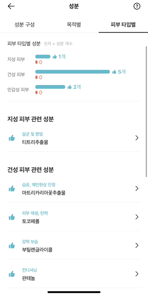Tap the back arrow icon

(x=11, y=6)
